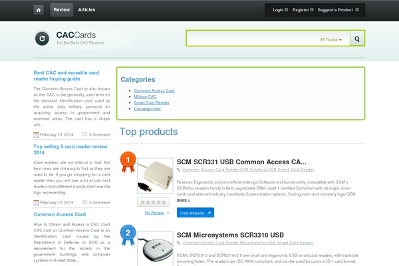Click the more link in SCR331 description
The width and height of the screenshot is (399, 266).
click(184, 200)
